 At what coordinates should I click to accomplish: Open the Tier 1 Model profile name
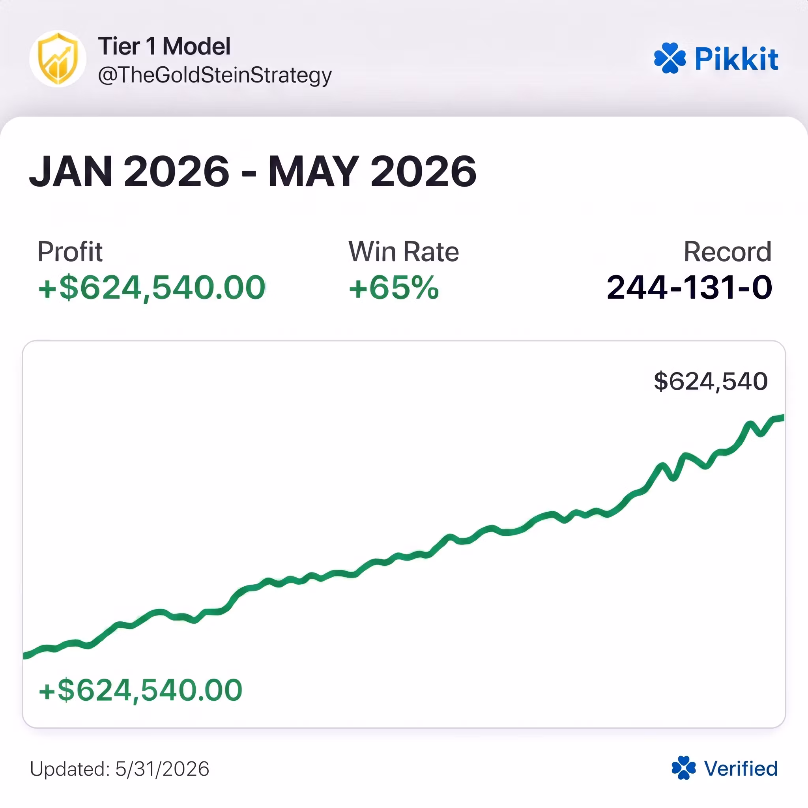point(164,46)
